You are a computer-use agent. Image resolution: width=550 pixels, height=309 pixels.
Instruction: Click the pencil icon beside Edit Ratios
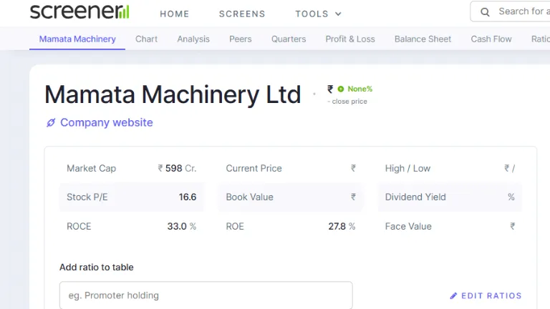453,295
